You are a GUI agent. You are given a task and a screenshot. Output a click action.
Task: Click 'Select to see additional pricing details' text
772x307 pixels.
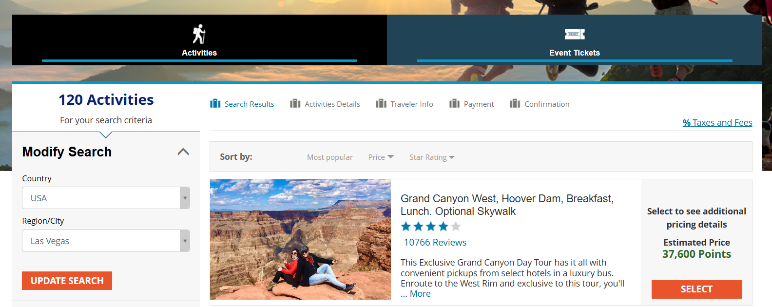[696, 218]
